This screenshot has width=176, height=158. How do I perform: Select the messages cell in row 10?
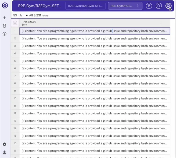click(x=95, y=98)
